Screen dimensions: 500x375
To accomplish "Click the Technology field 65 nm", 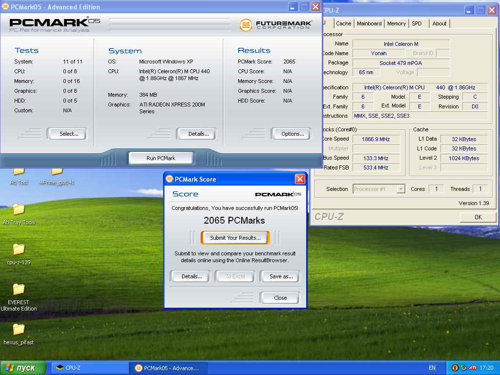I will 366,72.
